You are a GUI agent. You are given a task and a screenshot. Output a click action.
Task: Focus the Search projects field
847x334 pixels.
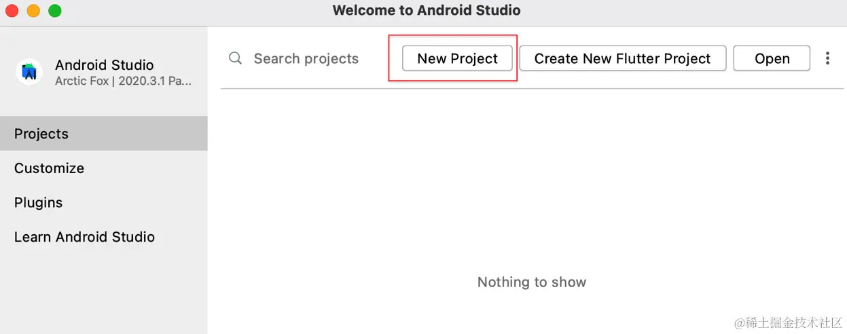pos(306,58)
